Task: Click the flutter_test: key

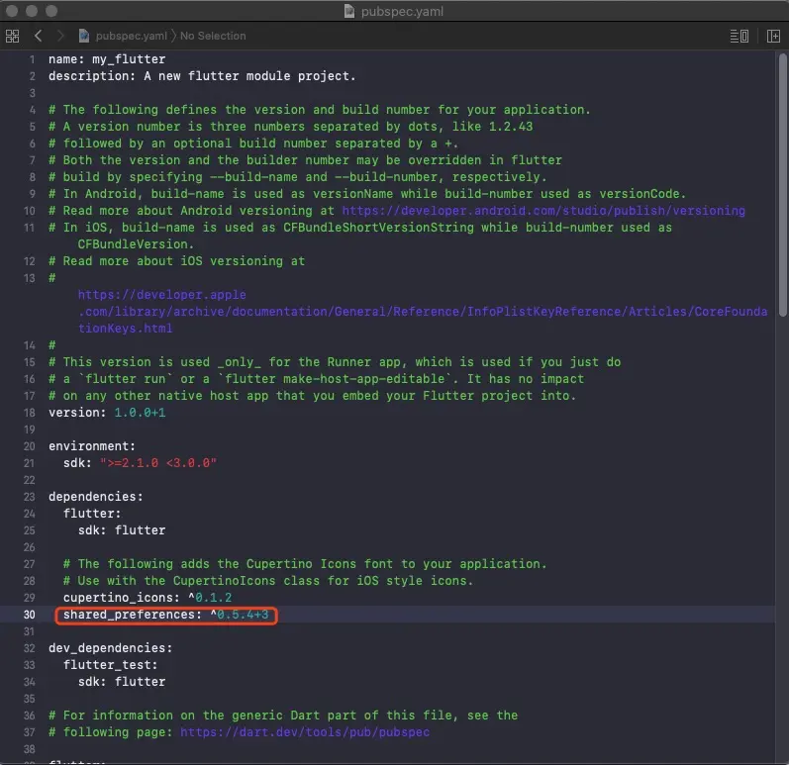Action: 110,665
